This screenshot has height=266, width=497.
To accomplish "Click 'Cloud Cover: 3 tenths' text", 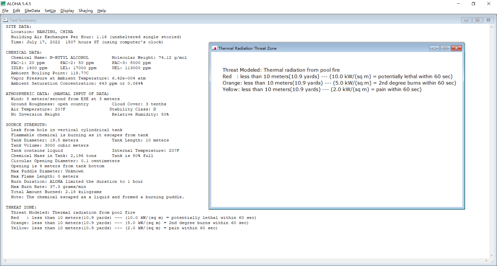I will pyautogui.click(x=139, y=104).
